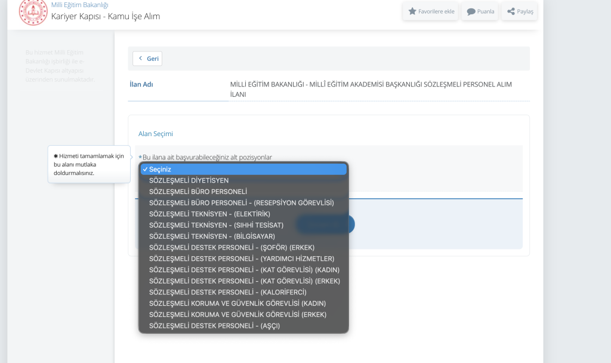This screenshot has height=363, width=611.
Task: Select the Seçiniz placeholder option
Action: pos(243,170)
